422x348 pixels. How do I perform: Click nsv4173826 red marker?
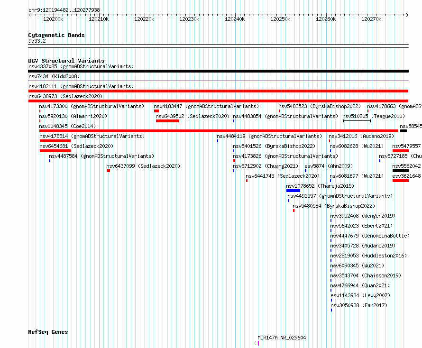point(234,161)
